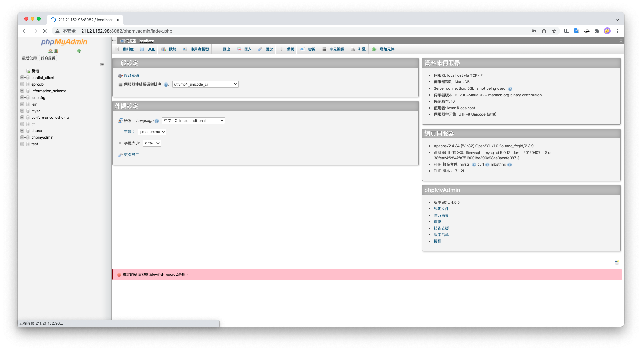The height and width of the screenshot is (350, 642).
Task: Open the 版本沿革 link
Action: tap(441, 235)
